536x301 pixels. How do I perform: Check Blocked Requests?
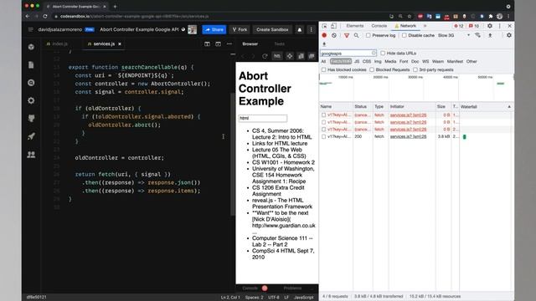pos(372,69)
